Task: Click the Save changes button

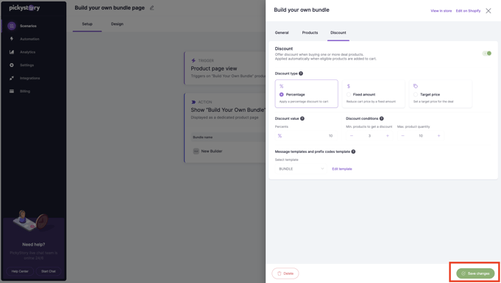Action: [475, 273]
